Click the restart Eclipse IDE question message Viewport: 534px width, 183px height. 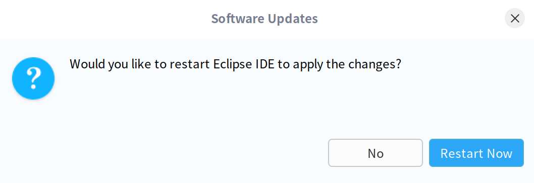[x=236, y=64]
